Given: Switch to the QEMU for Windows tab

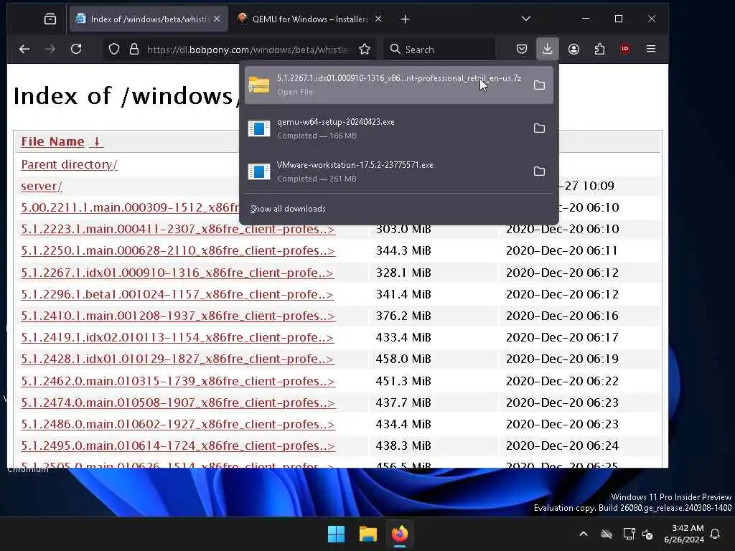Looking at the screenshot, I should pyautogui.click(x=310, y=19).
